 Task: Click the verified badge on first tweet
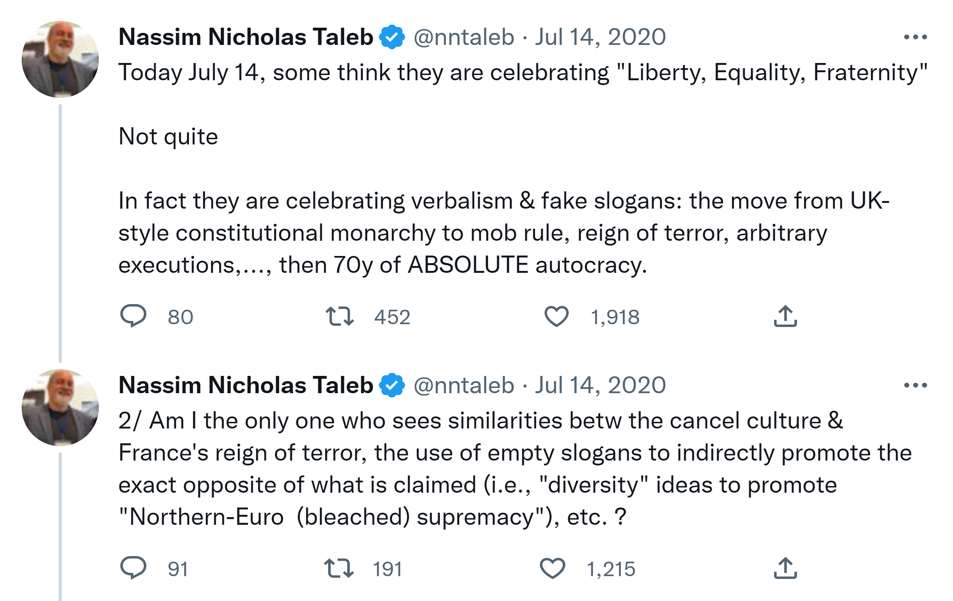(x=392, y=37)
